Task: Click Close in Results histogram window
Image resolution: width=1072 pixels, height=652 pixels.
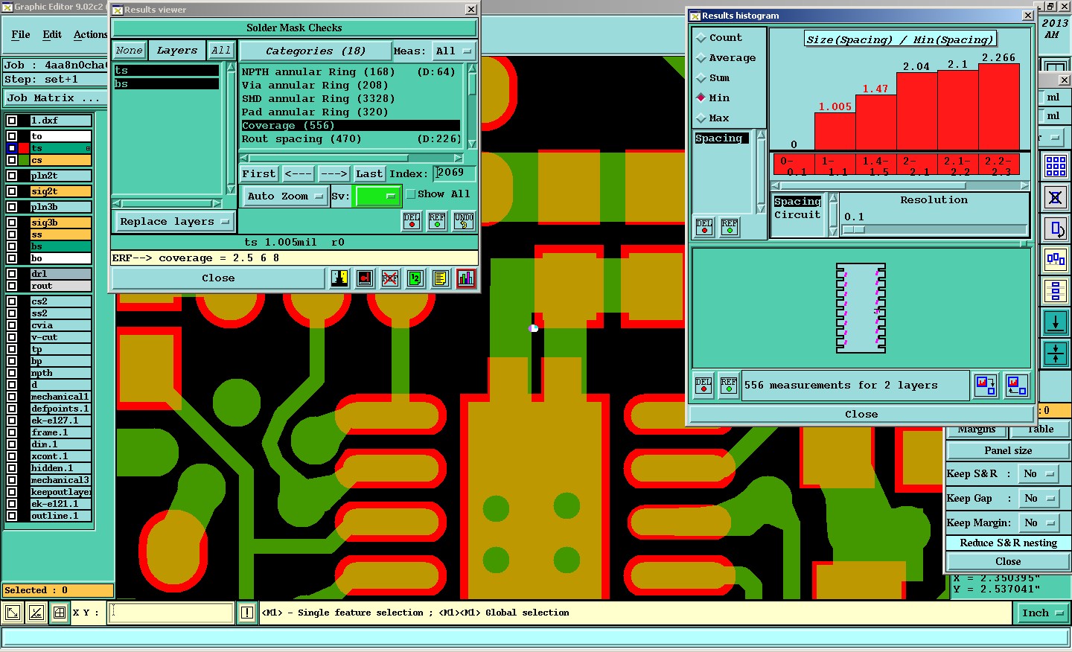Action: coord(861,415)
